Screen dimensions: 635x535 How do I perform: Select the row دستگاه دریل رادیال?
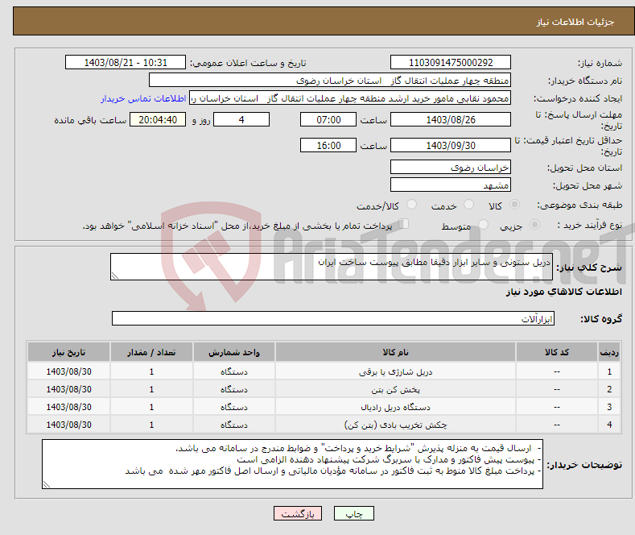pos(324,407)
